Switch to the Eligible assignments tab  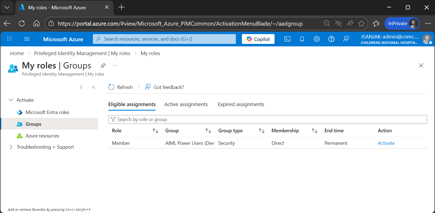coord(132,104)
